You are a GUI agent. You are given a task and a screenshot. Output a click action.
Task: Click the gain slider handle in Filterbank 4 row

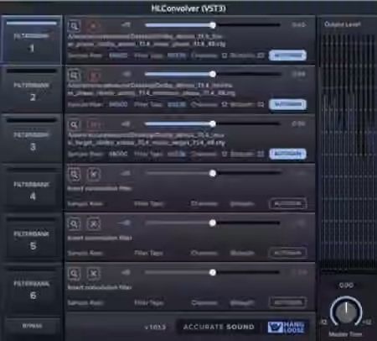(213, 173)
